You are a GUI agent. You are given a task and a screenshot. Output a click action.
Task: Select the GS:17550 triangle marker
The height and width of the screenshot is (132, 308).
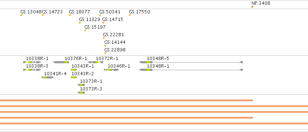[x=130, y=16]
